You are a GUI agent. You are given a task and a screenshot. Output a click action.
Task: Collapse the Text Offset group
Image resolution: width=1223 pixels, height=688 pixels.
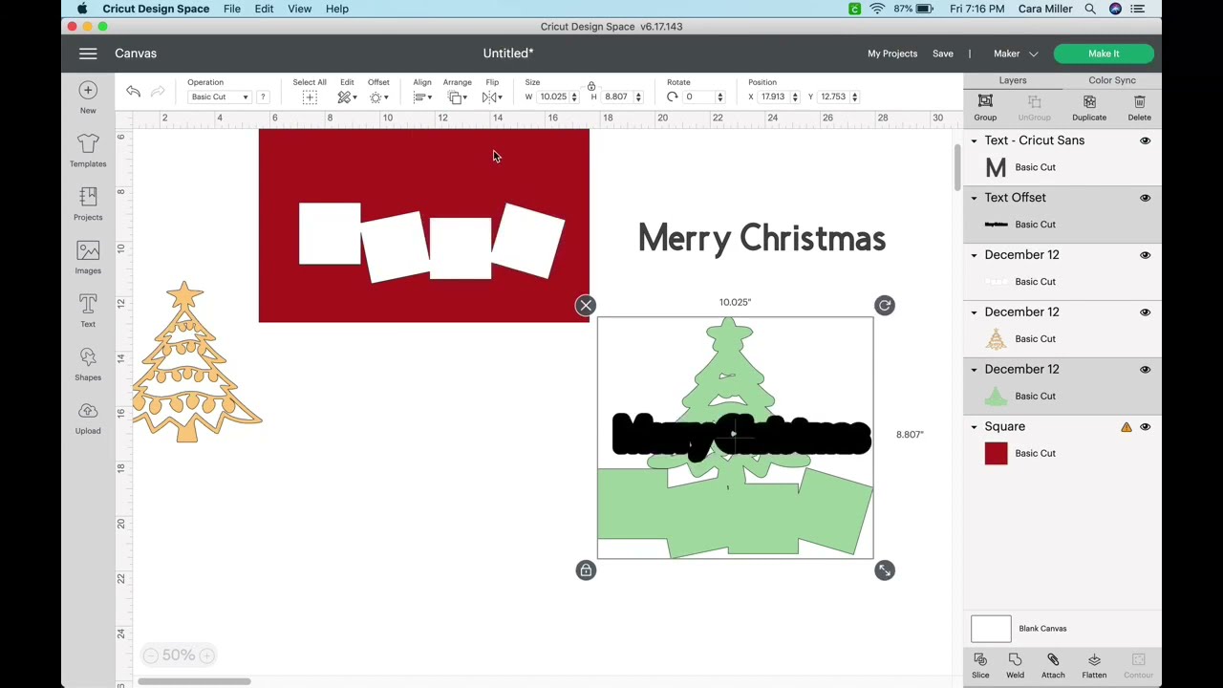click(975, 198)
